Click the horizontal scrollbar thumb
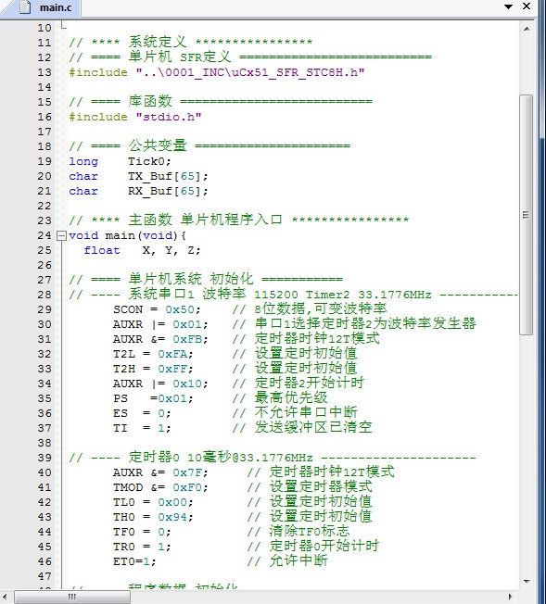 (72, 597)
